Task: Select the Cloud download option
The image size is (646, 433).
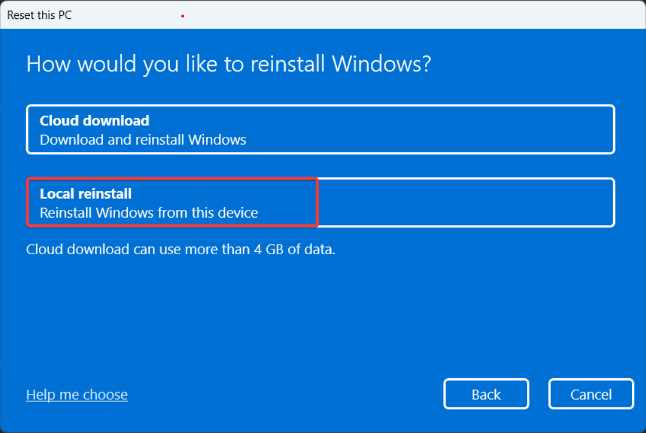Action: 320,129
